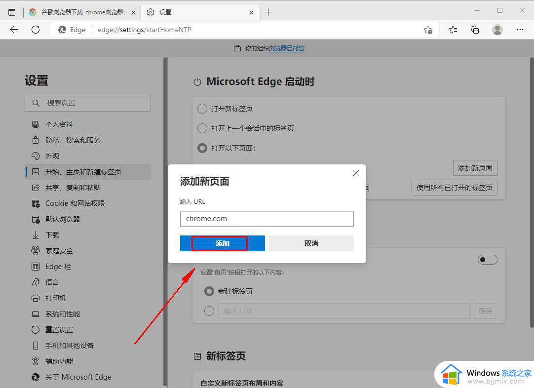Click the 自定义新标签页布局和内容 text
Viewport: 534px width, 388px height.
[x=242, y=383]
